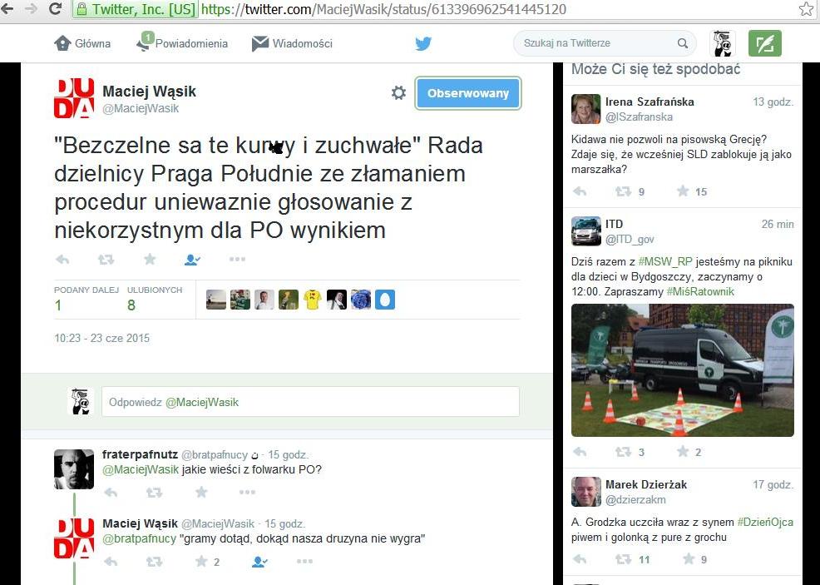Click follow-person icon under main tweet
The width and height of the screenshot is (820, 585).
point(192,259)
